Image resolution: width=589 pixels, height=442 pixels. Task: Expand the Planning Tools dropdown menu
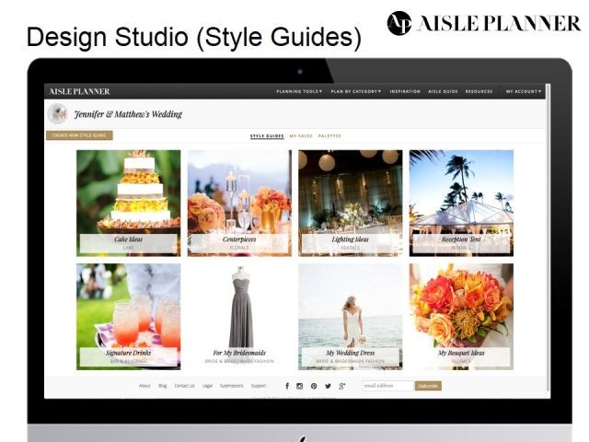[x=299, y=91]
